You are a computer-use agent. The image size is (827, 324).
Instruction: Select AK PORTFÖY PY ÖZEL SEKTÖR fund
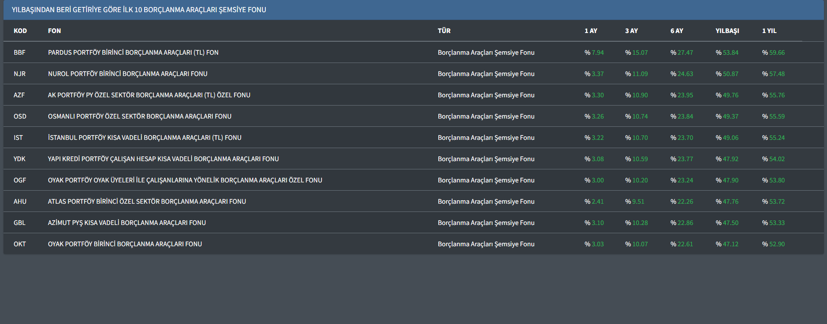pyautogui.click(x=149, y=95)
